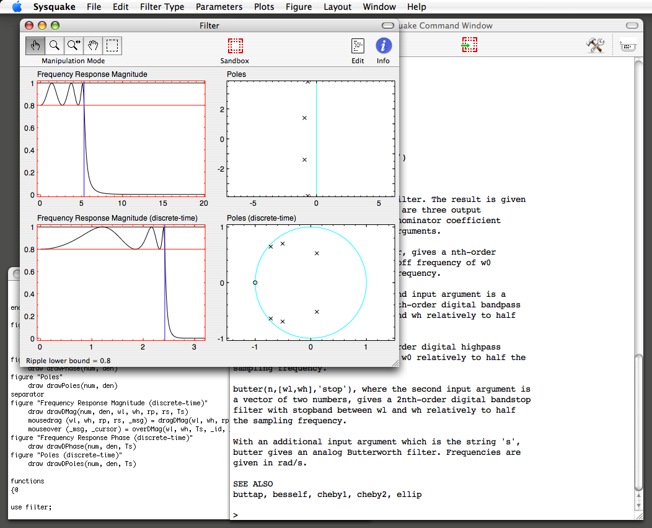Click the Command Window '>' prompt line

236,515
